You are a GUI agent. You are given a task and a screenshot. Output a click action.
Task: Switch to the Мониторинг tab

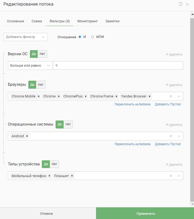click(88, 21)
